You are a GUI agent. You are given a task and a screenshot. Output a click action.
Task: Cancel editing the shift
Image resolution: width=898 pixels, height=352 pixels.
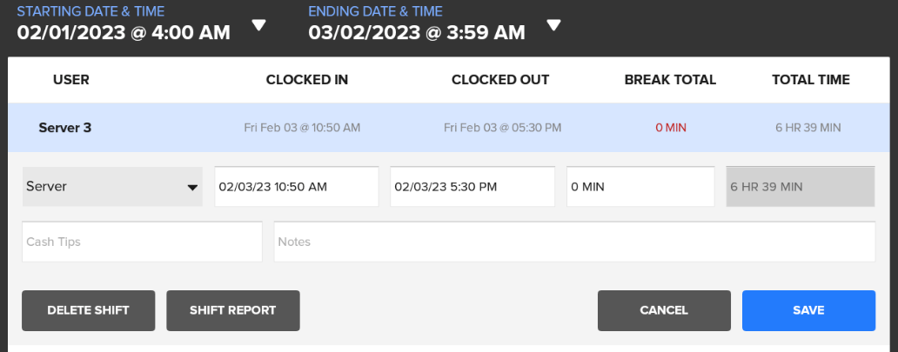tap(664, 310)
